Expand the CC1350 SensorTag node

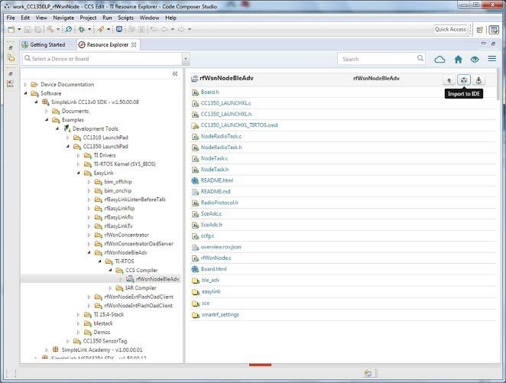pos(68,341)
